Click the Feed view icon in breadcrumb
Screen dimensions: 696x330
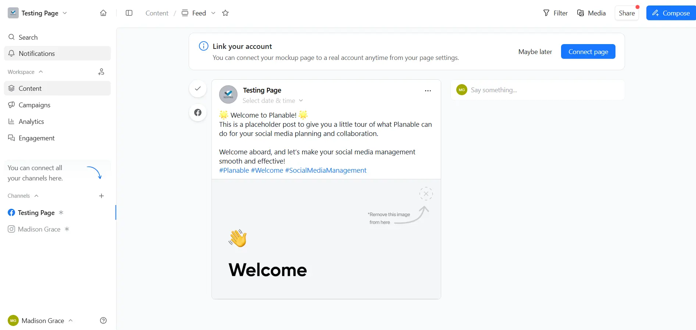[185, 13]
